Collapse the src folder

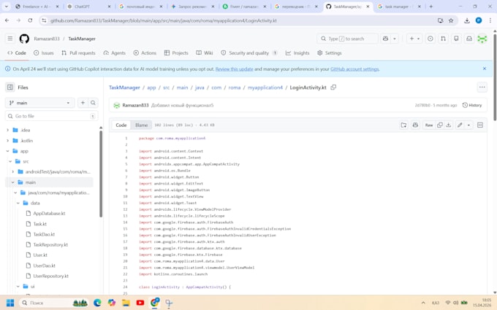[x=10, y=161]
